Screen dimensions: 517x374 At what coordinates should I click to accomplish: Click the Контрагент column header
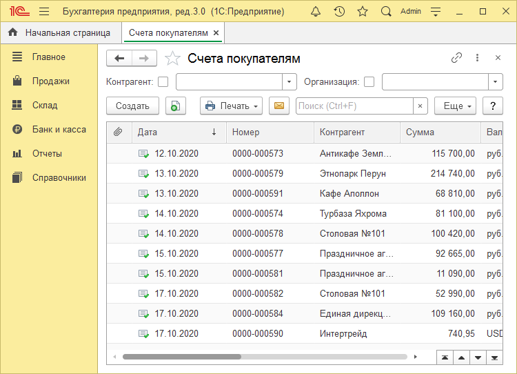click(357, 132)
